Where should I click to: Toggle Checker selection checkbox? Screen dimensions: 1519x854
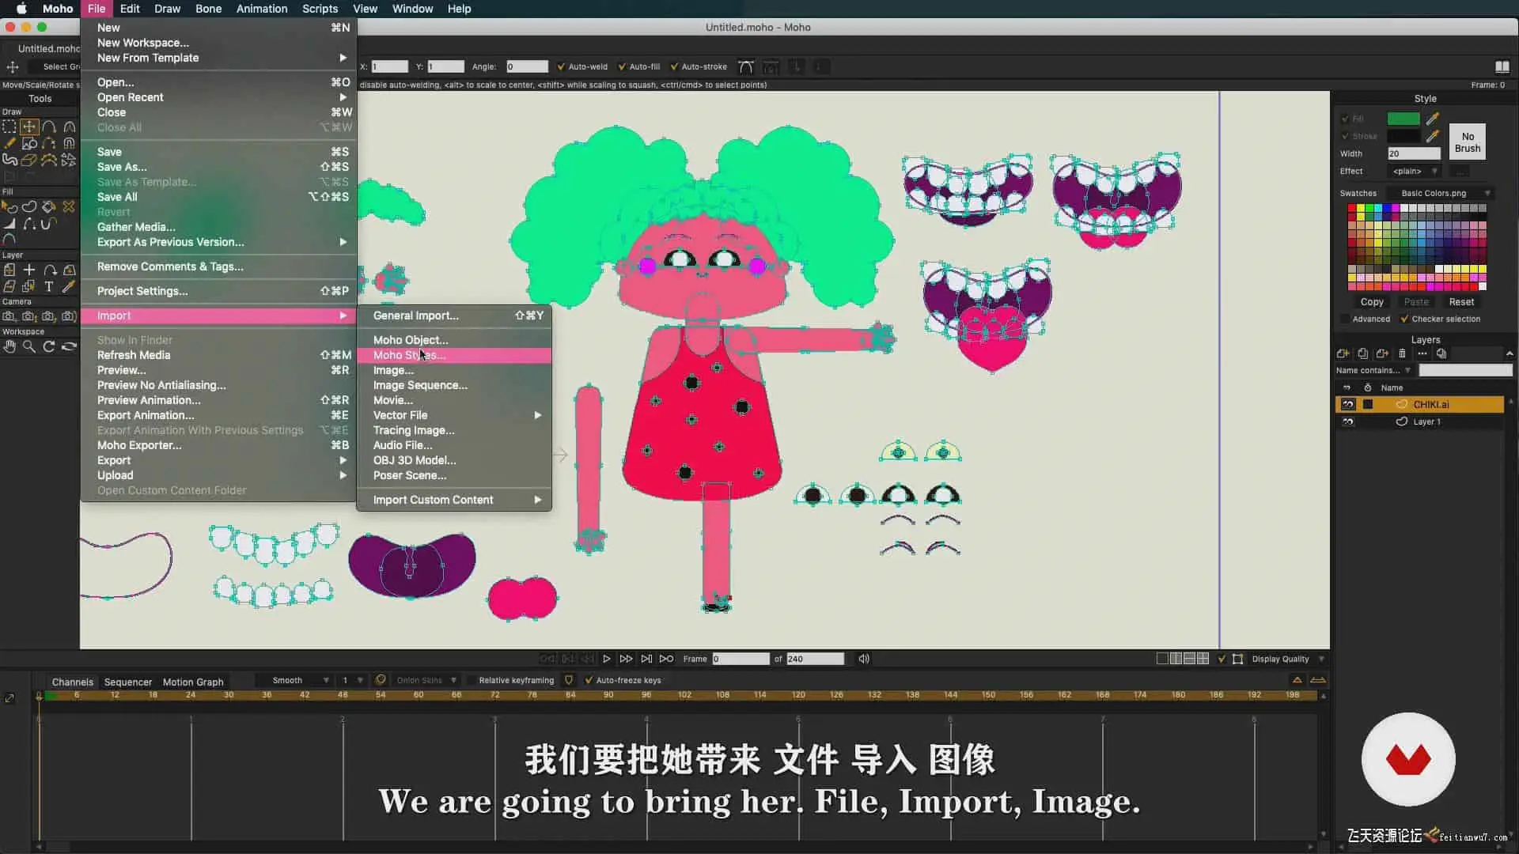[1404, 319]
